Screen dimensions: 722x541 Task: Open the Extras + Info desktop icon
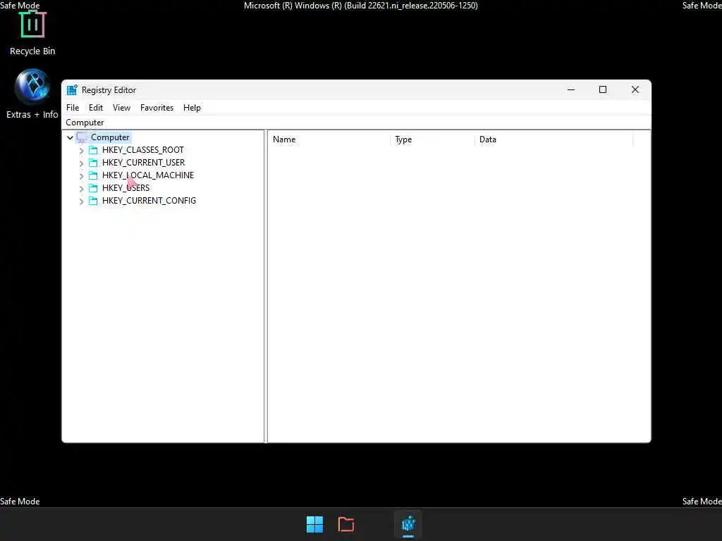click(x=32, y=94)
